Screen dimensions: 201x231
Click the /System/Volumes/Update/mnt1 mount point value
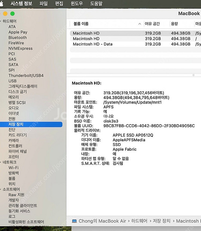132,102
